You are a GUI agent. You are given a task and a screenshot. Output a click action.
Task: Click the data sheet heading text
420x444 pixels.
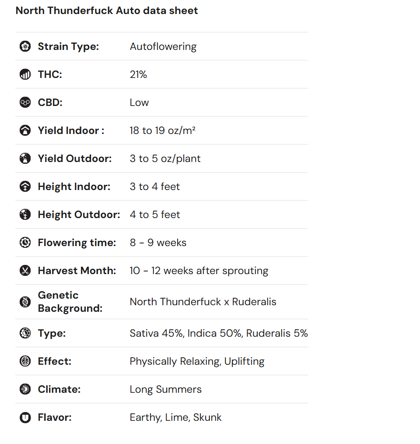tap(107, 11)
